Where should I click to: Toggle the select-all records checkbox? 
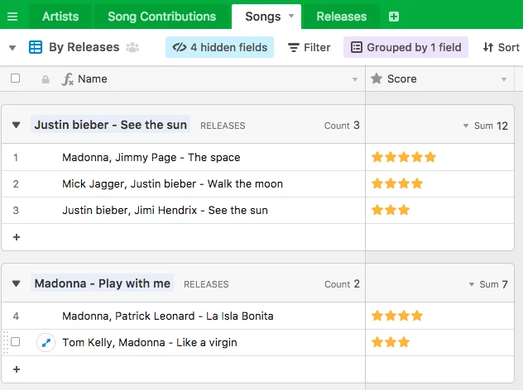[x=15, y=78]
